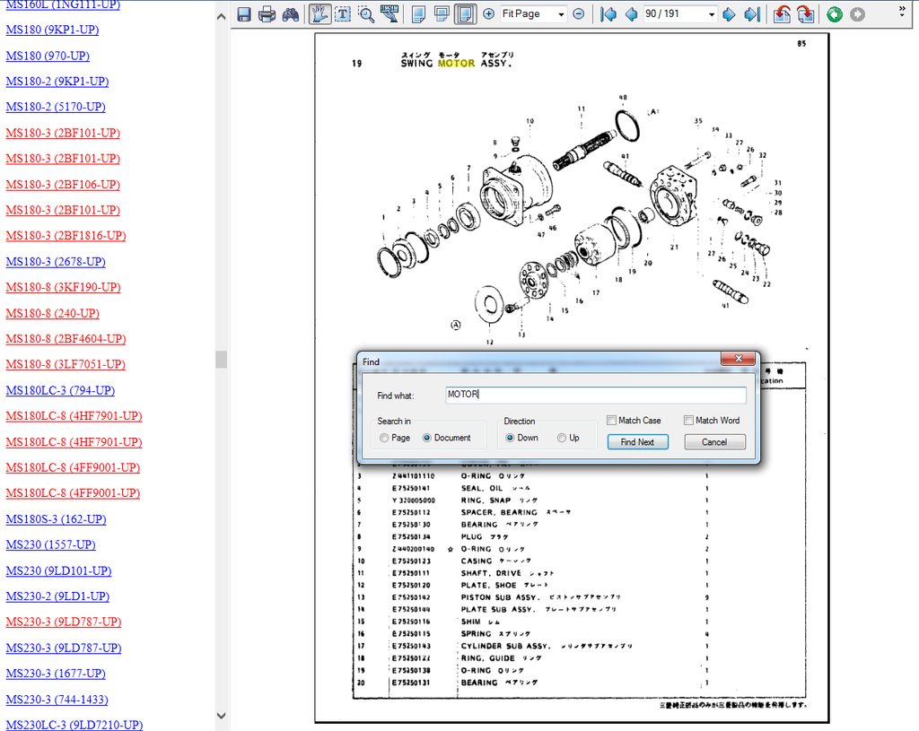Select the Hand pan tool
The width and height of the screenshot is (919, 731).
(319, 14)
